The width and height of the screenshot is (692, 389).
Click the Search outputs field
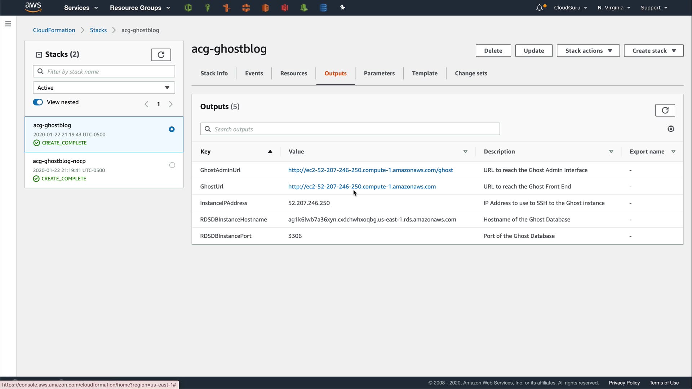pos(350,129)
